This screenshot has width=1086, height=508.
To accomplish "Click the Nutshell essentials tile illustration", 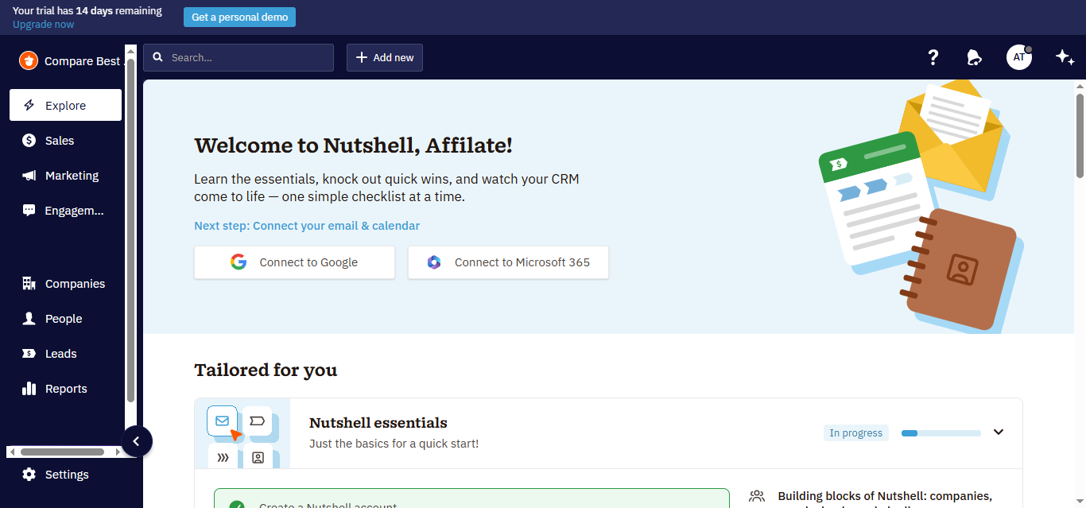I will (242, 433).
